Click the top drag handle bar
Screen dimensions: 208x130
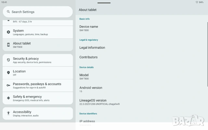pos(104,3)
